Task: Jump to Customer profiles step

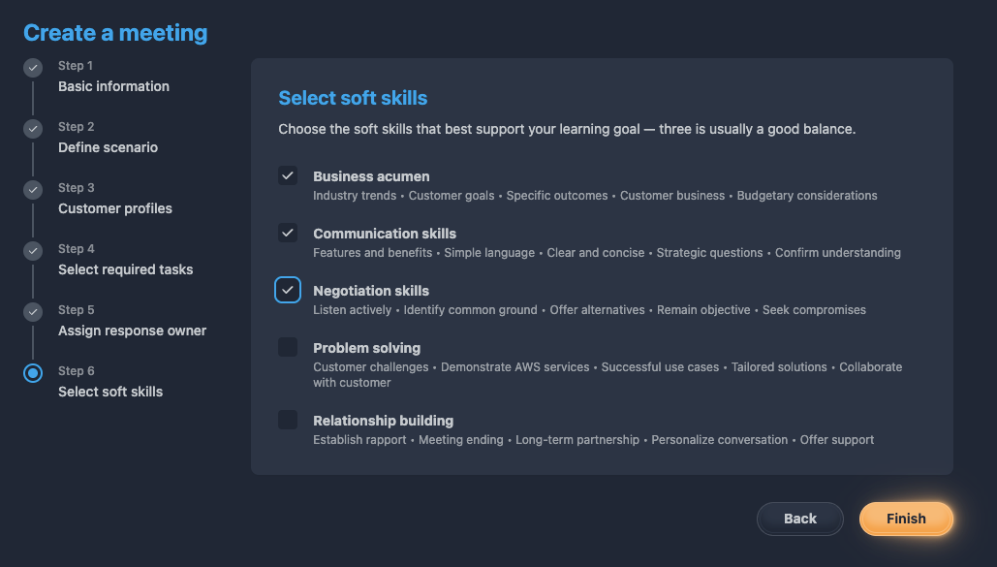Action: click(x=115, y=208)
